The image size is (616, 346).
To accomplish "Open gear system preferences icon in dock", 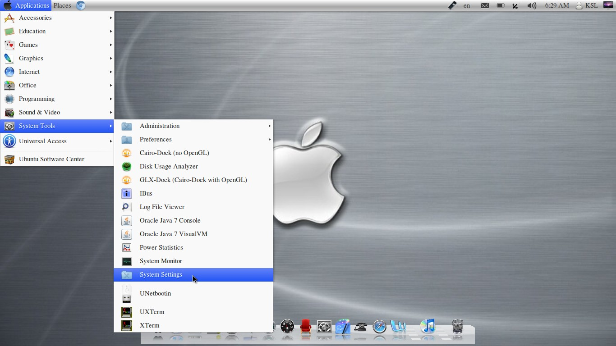I will tap(324, 326).
